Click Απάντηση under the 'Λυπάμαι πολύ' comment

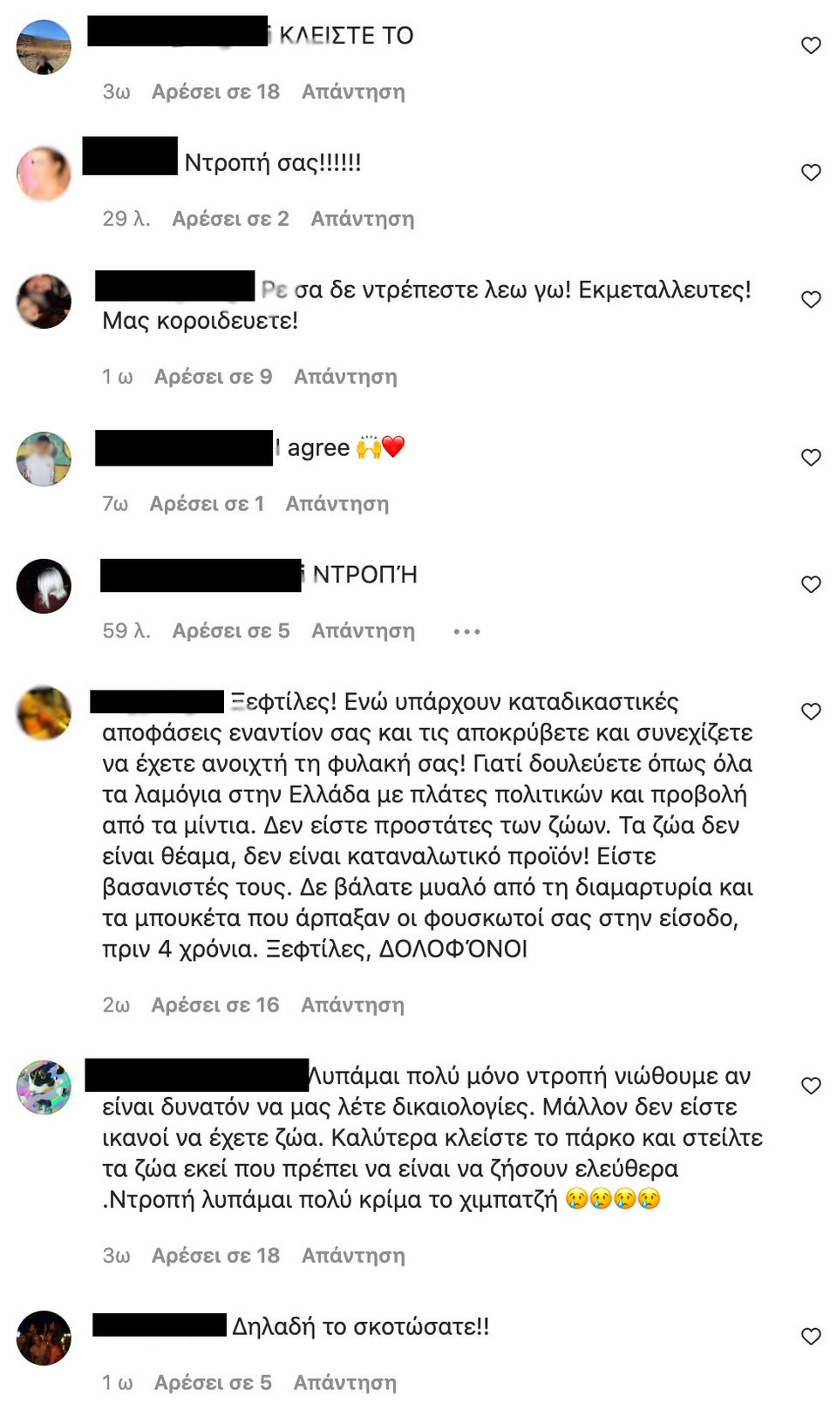pyautogui.click(x=353, y=1256)
